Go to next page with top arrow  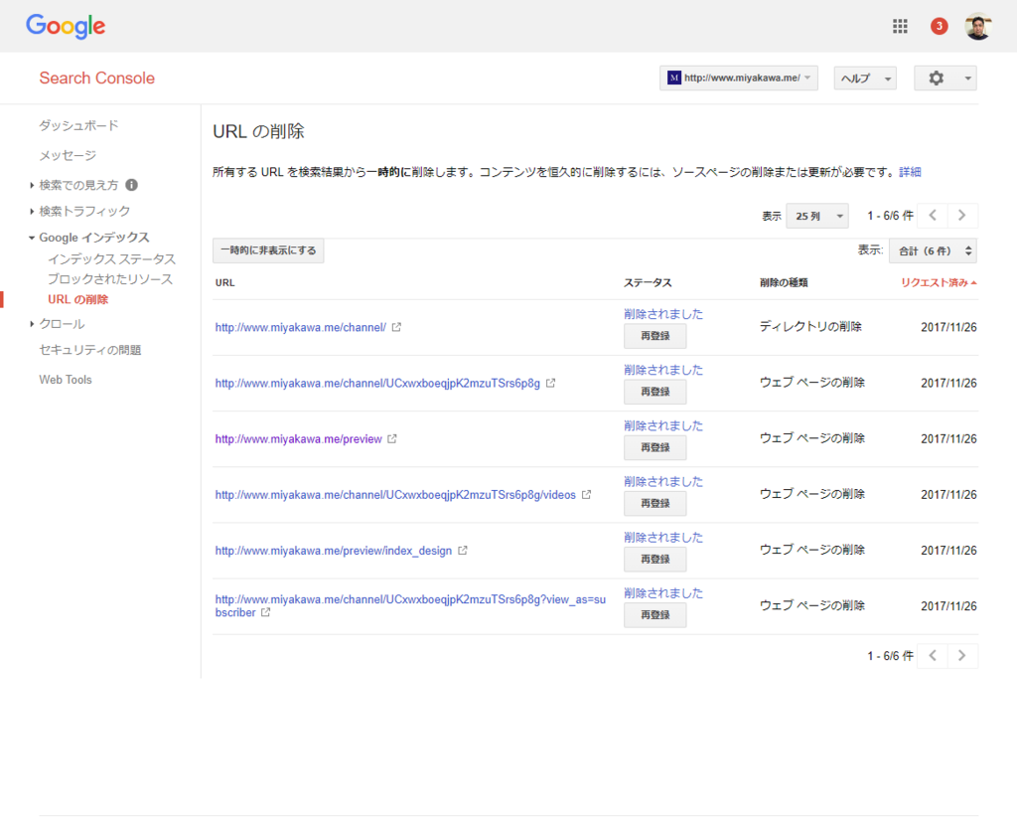(962, 216)
